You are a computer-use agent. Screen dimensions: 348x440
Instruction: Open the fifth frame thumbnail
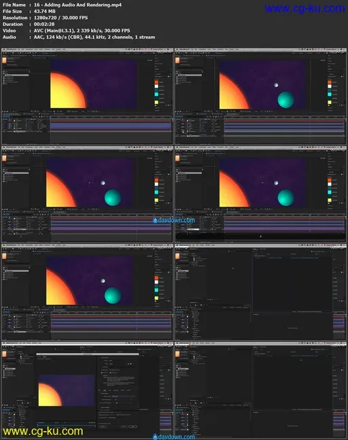point(87,292)
